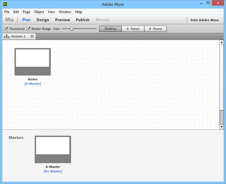This screenshot has width=226, height=184.
Task: Add a Phone layout
Action: point(154,29)
